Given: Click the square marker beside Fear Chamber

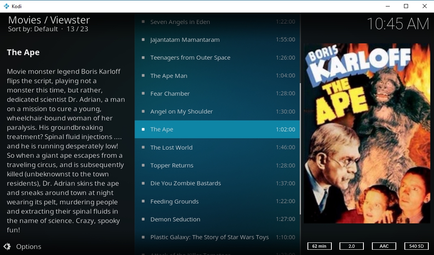Looking at the screenshot, I should point(143,93).
